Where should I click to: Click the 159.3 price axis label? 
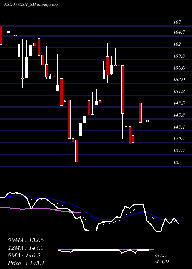179,56
